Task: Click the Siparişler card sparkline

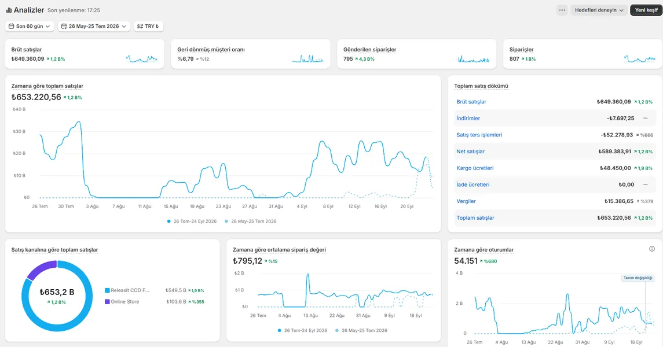Action: pyautogui.click(x=640, y=58)
